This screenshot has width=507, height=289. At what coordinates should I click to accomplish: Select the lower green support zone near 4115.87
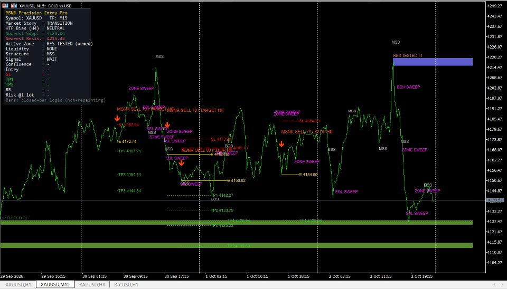(x=237, y=245)
